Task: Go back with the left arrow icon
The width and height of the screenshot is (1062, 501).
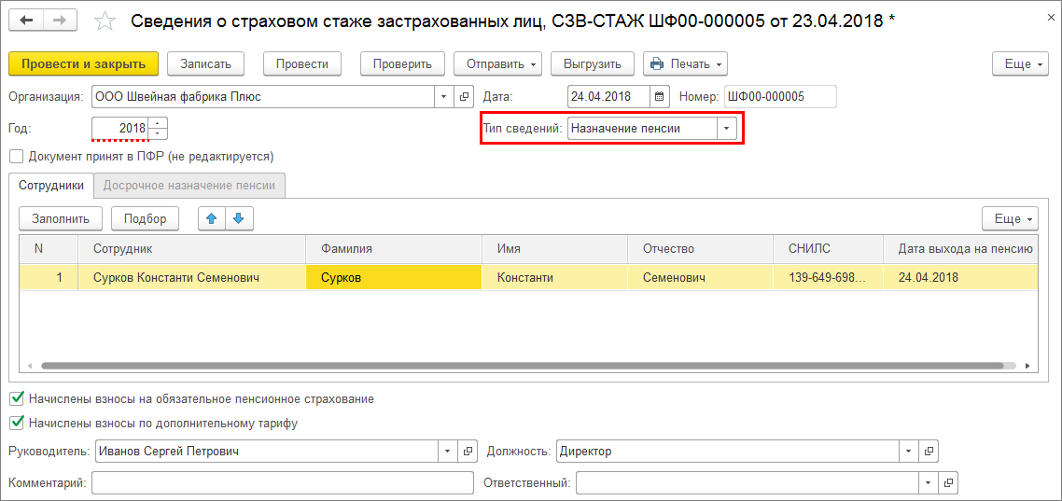Action: 26,21
